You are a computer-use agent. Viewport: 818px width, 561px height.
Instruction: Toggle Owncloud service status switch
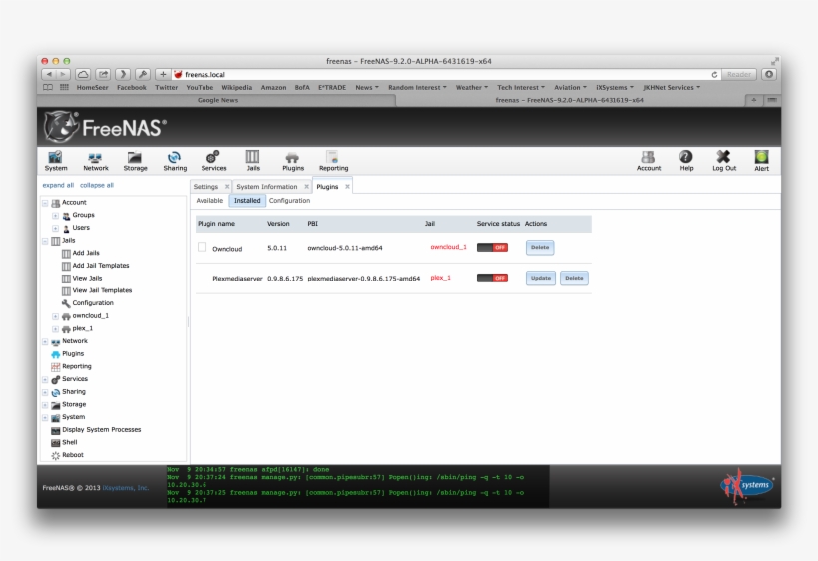(492, 247)
